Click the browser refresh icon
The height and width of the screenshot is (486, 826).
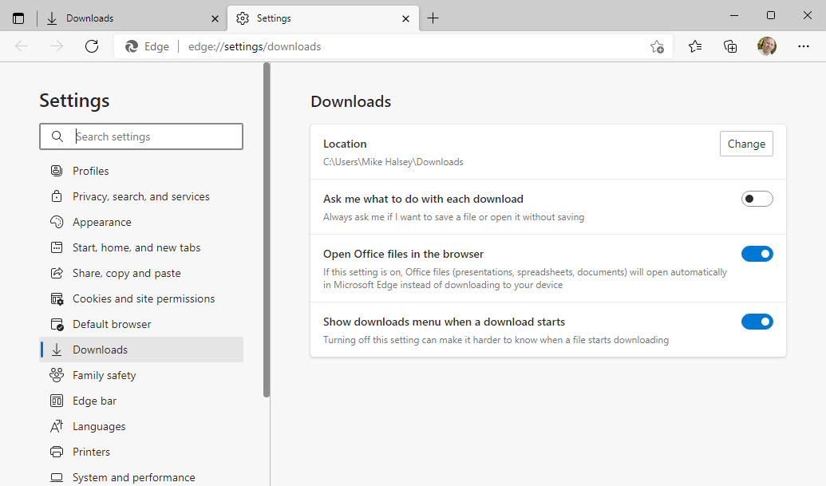(x=92, y=46)
